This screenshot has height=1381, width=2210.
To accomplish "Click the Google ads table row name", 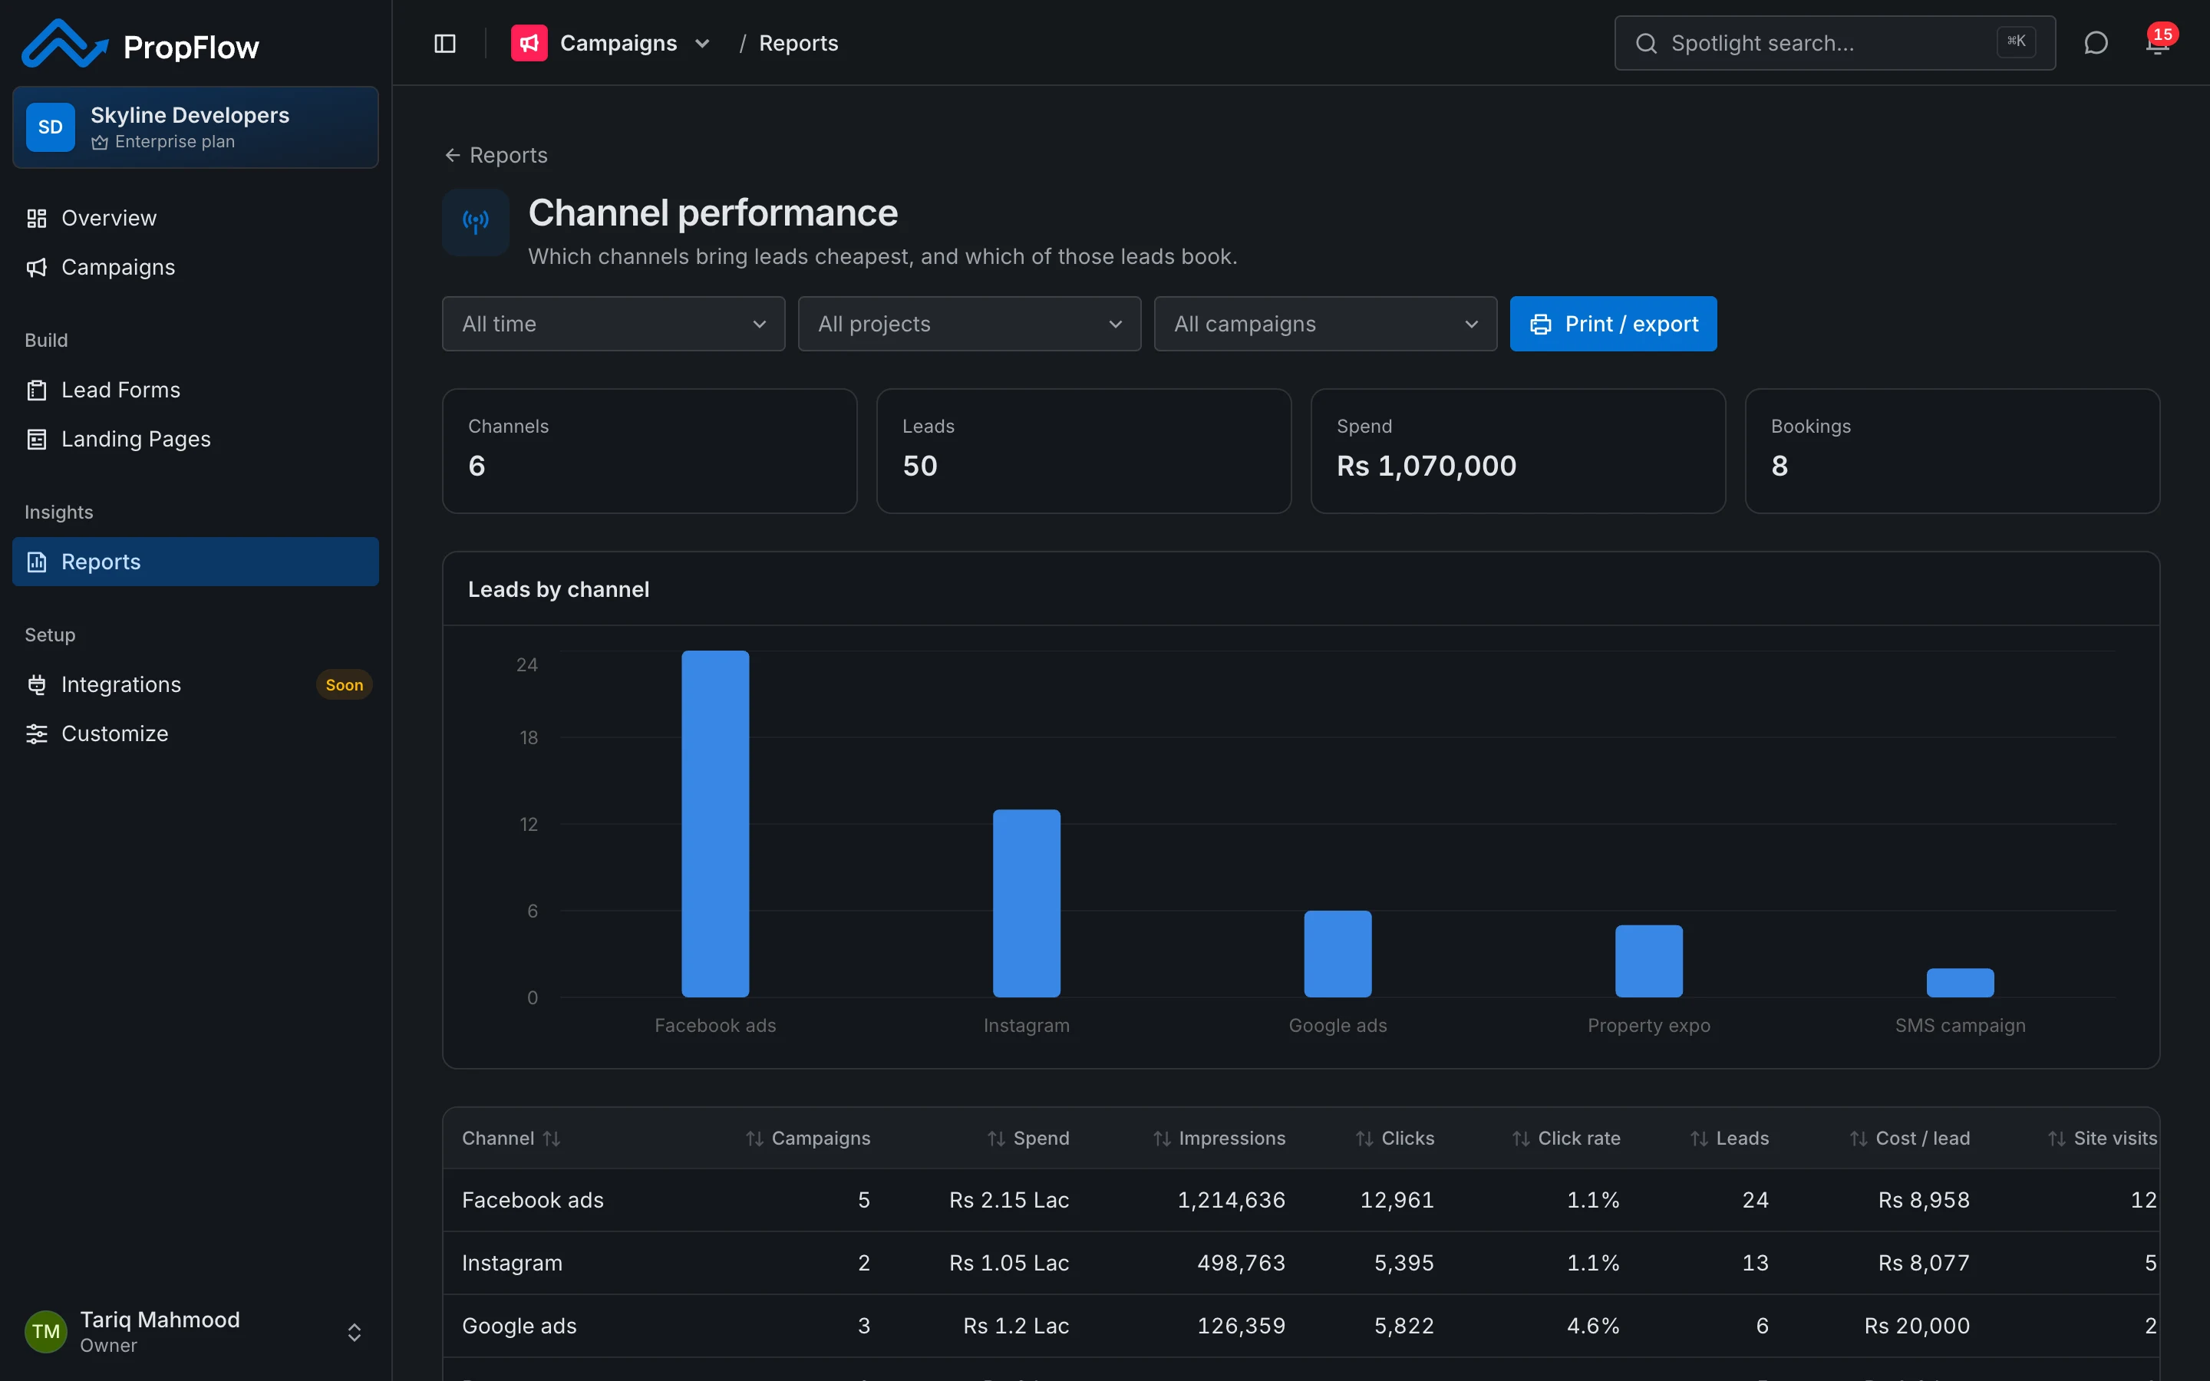I will coord(519,1325).
